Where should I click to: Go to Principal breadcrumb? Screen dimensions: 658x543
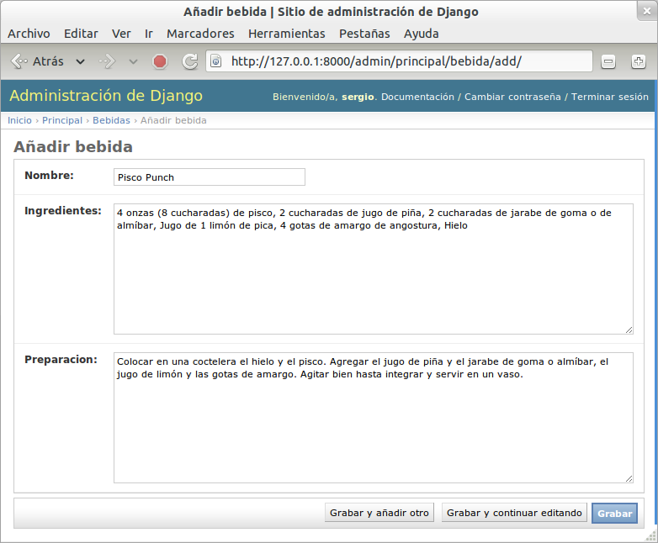[x=62, y=120]
